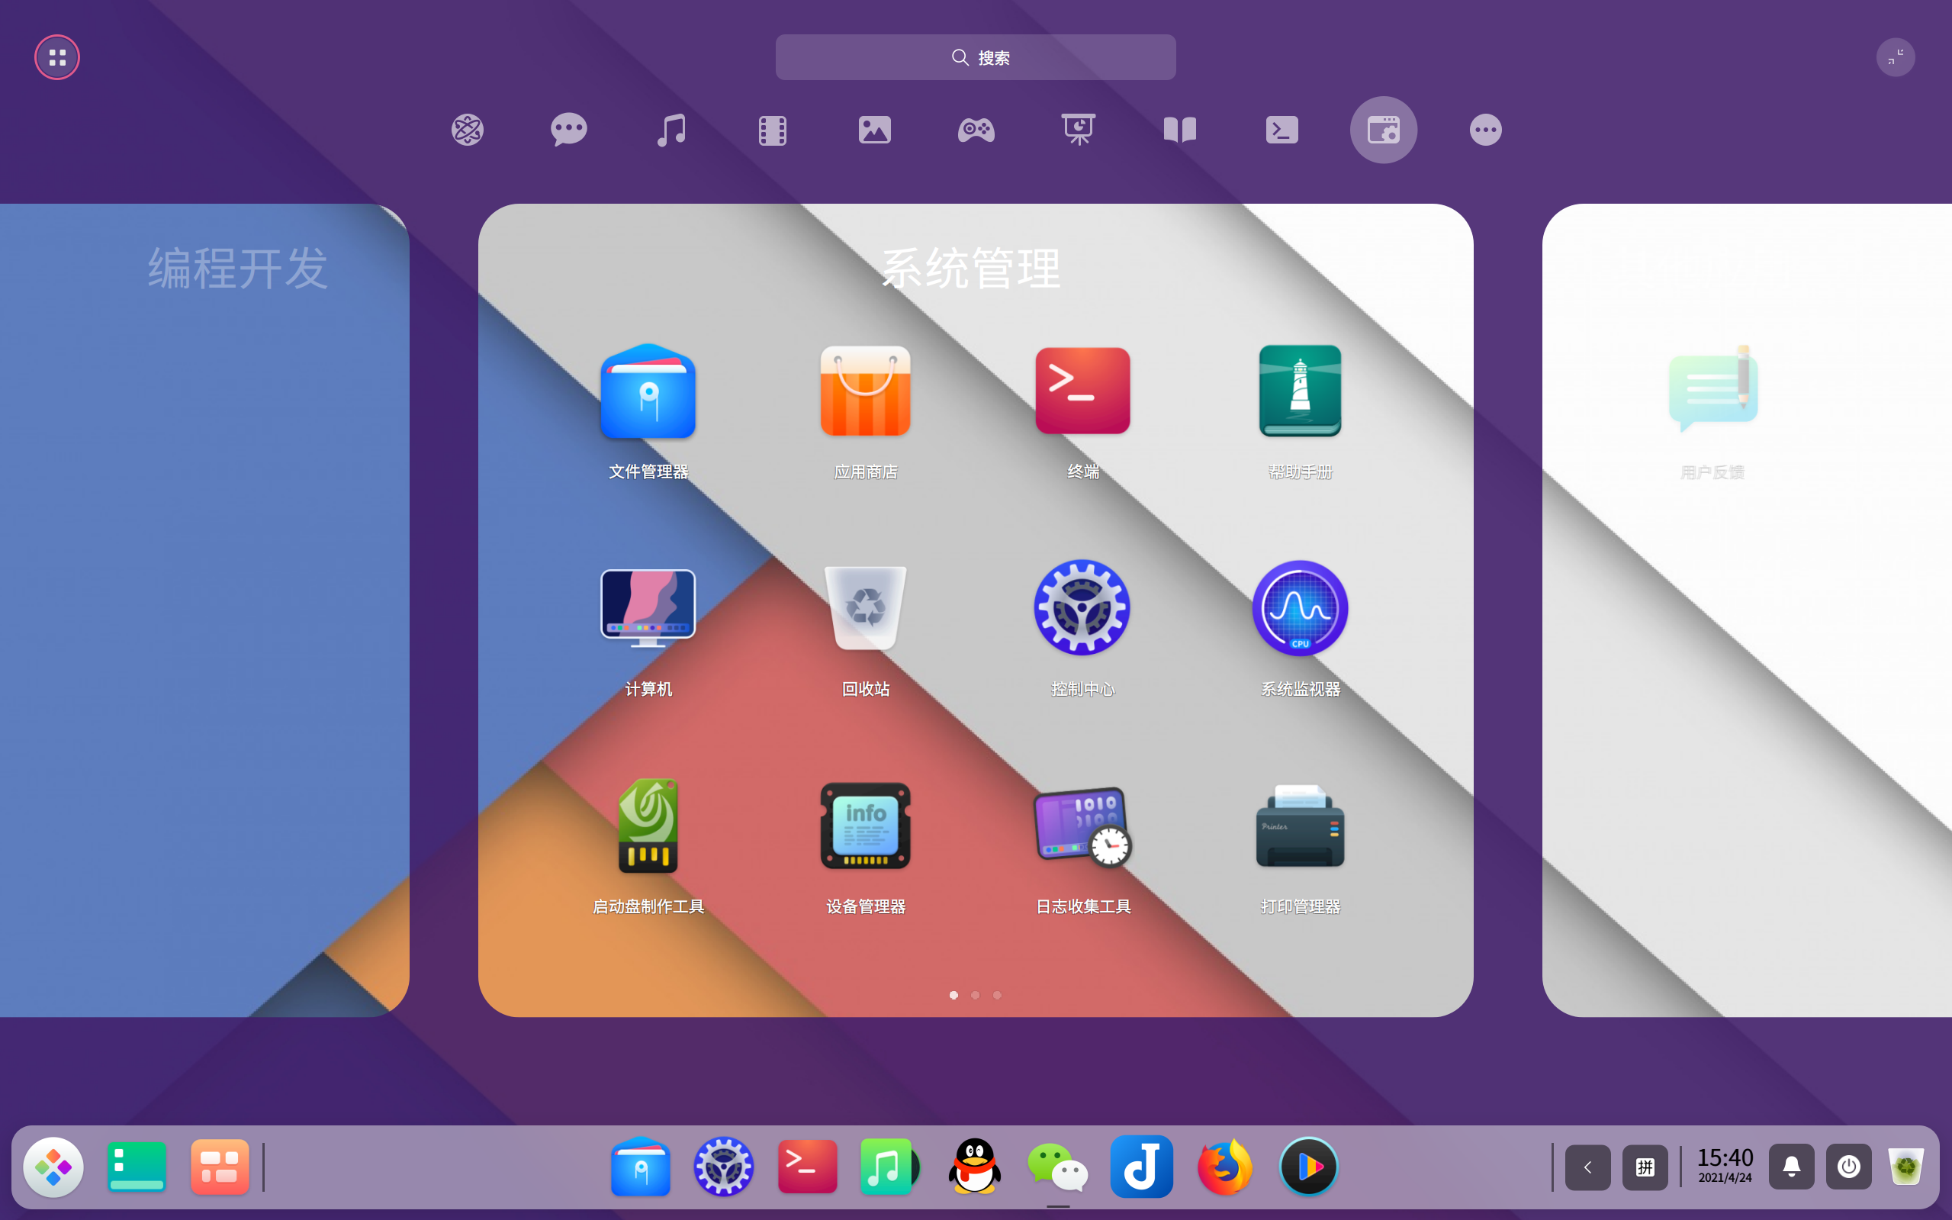Open the chat category tab
Viewport: 1952px width, 1220px height.
[x=568, y=130]
